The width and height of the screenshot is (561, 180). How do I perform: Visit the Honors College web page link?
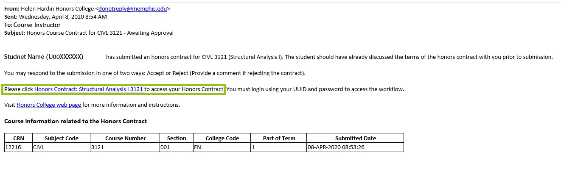pos(49,105)
